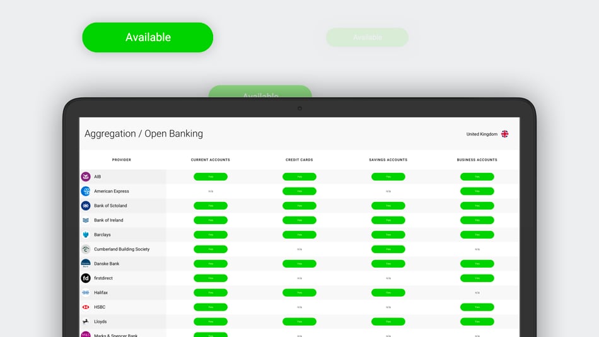The width and height of the screenshot is (599, 337).
Task: Click American Express credit cards Yes badge
Action: click(299, 191)
